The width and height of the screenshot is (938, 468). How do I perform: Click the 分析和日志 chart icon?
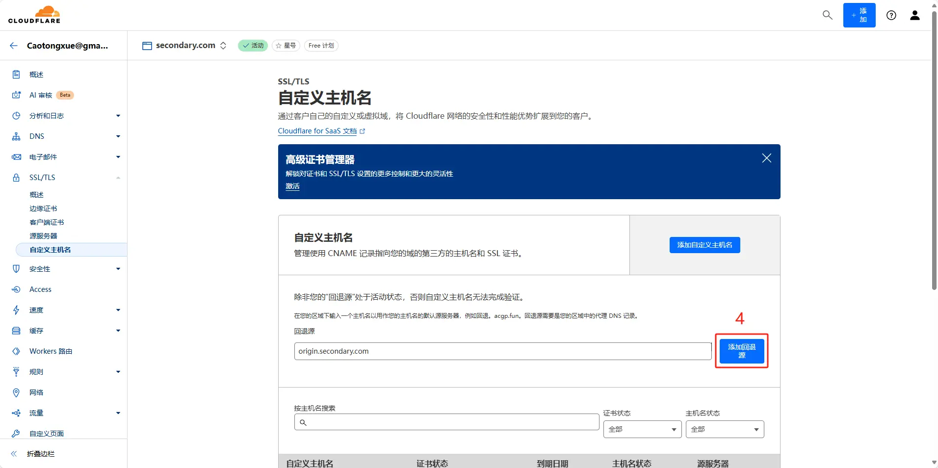point(16,116)
